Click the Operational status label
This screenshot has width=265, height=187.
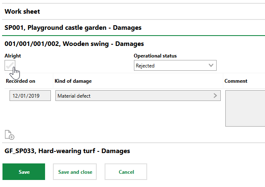point(155,56)
